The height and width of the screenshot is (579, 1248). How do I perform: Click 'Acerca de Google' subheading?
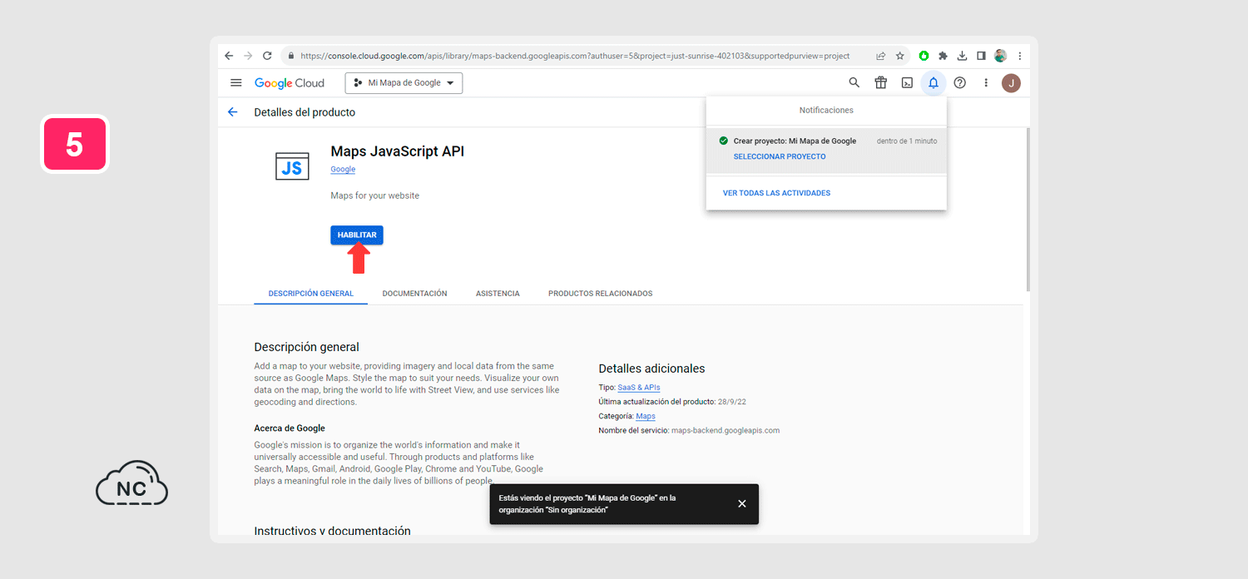[290, 428]
